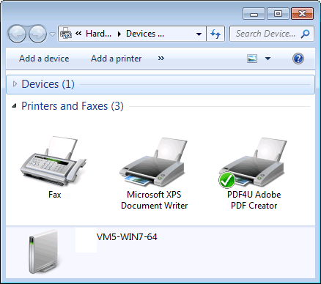
Task: Show more toolbar commands chevron
Action: point(160,59)
